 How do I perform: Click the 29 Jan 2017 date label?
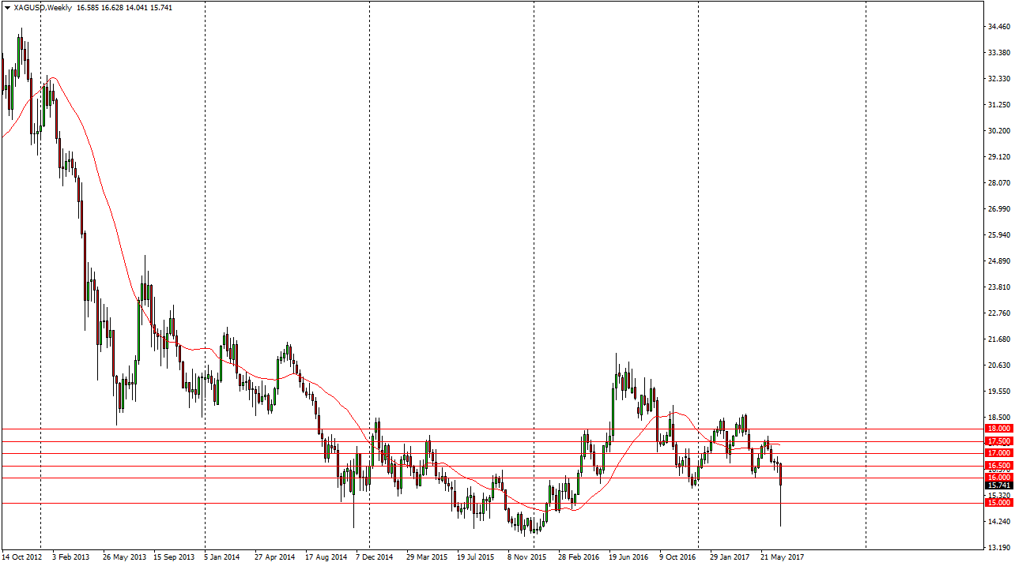[x=730, y=557]
